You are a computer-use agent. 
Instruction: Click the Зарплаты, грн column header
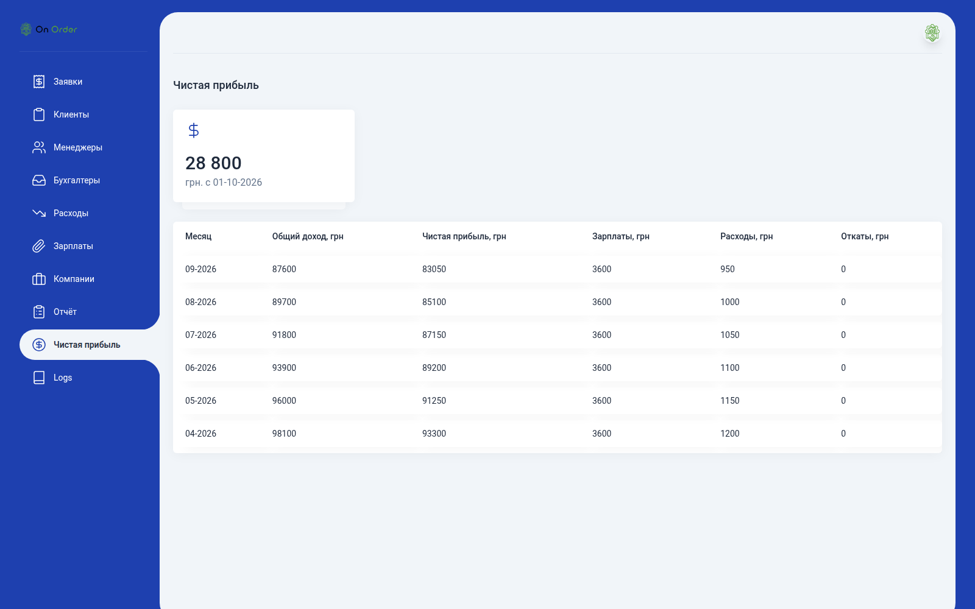tap(621, 236)
